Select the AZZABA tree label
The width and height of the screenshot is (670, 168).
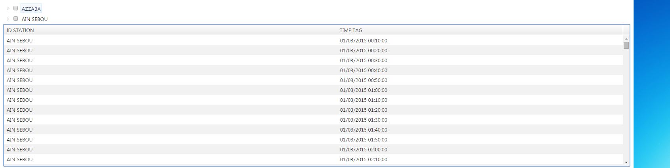(x=31, y=9)
